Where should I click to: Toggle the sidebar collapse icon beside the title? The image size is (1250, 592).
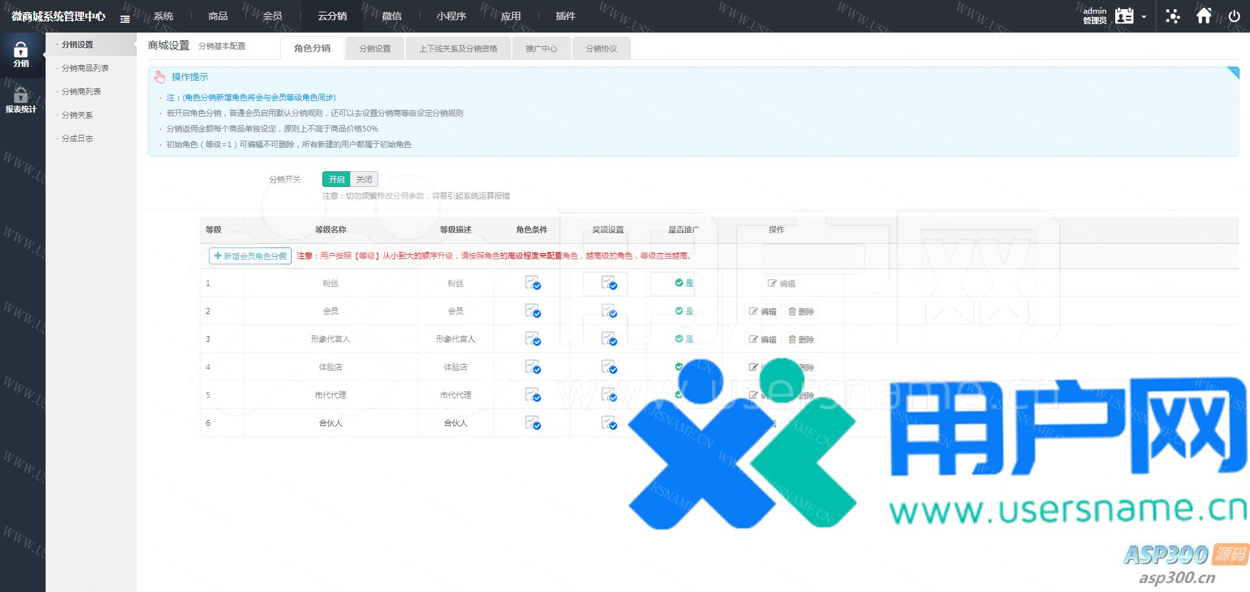(x=125, y=19)
